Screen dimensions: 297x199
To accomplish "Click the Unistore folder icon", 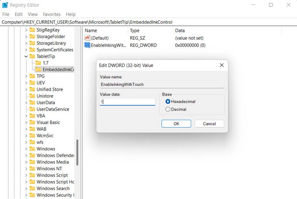I will [32, 96].
